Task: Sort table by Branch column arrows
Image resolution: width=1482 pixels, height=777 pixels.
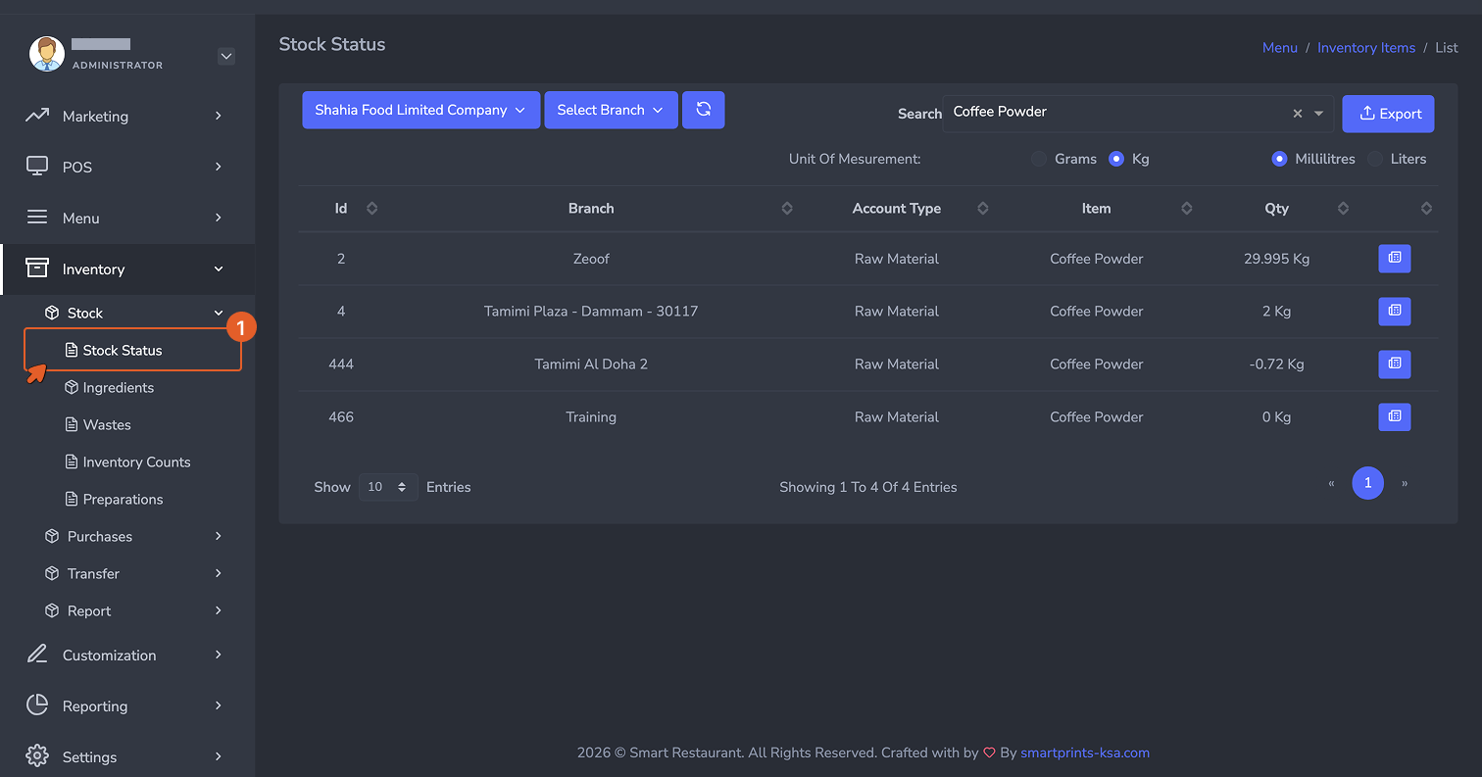Action: pos(787,209)
